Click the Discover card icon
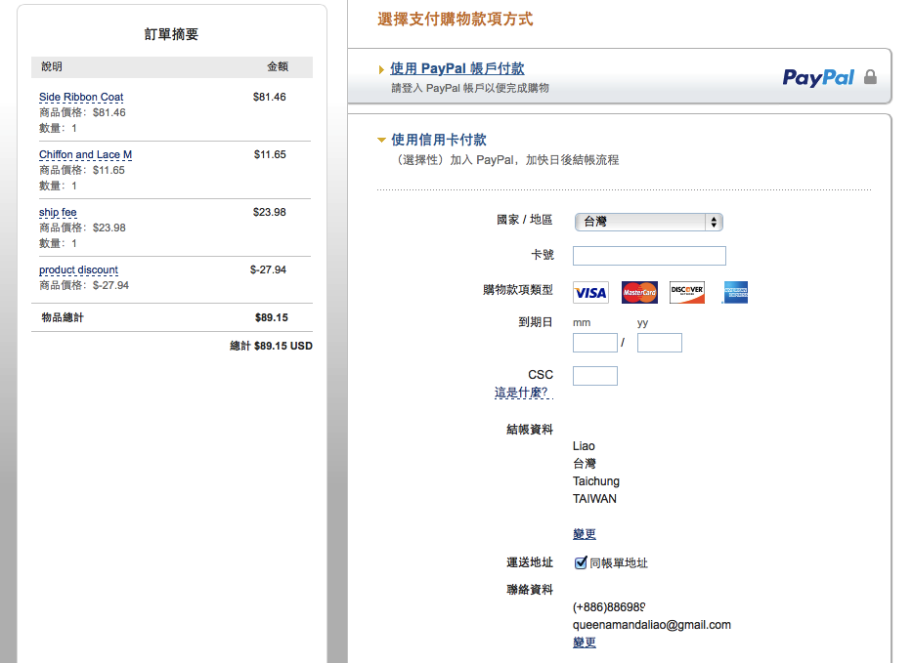Screen dimensions: 913x663 click(687, 293)
